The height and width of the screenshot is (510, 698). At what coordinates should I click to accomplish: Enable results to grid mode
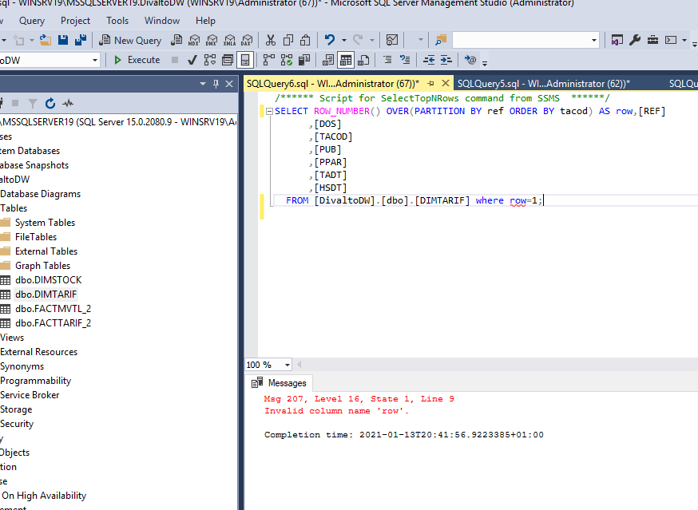click(346, 60)
